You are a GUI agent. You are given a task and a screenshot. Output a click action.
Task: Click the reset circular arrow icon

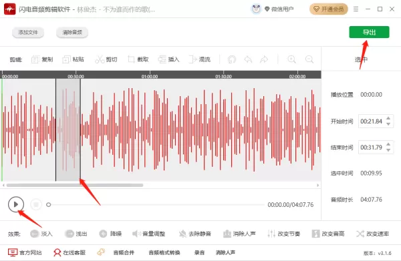232,59
